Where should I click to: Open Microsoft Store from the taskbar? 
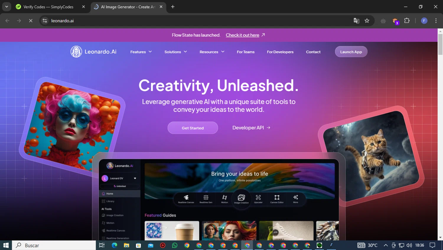[139, 245]
